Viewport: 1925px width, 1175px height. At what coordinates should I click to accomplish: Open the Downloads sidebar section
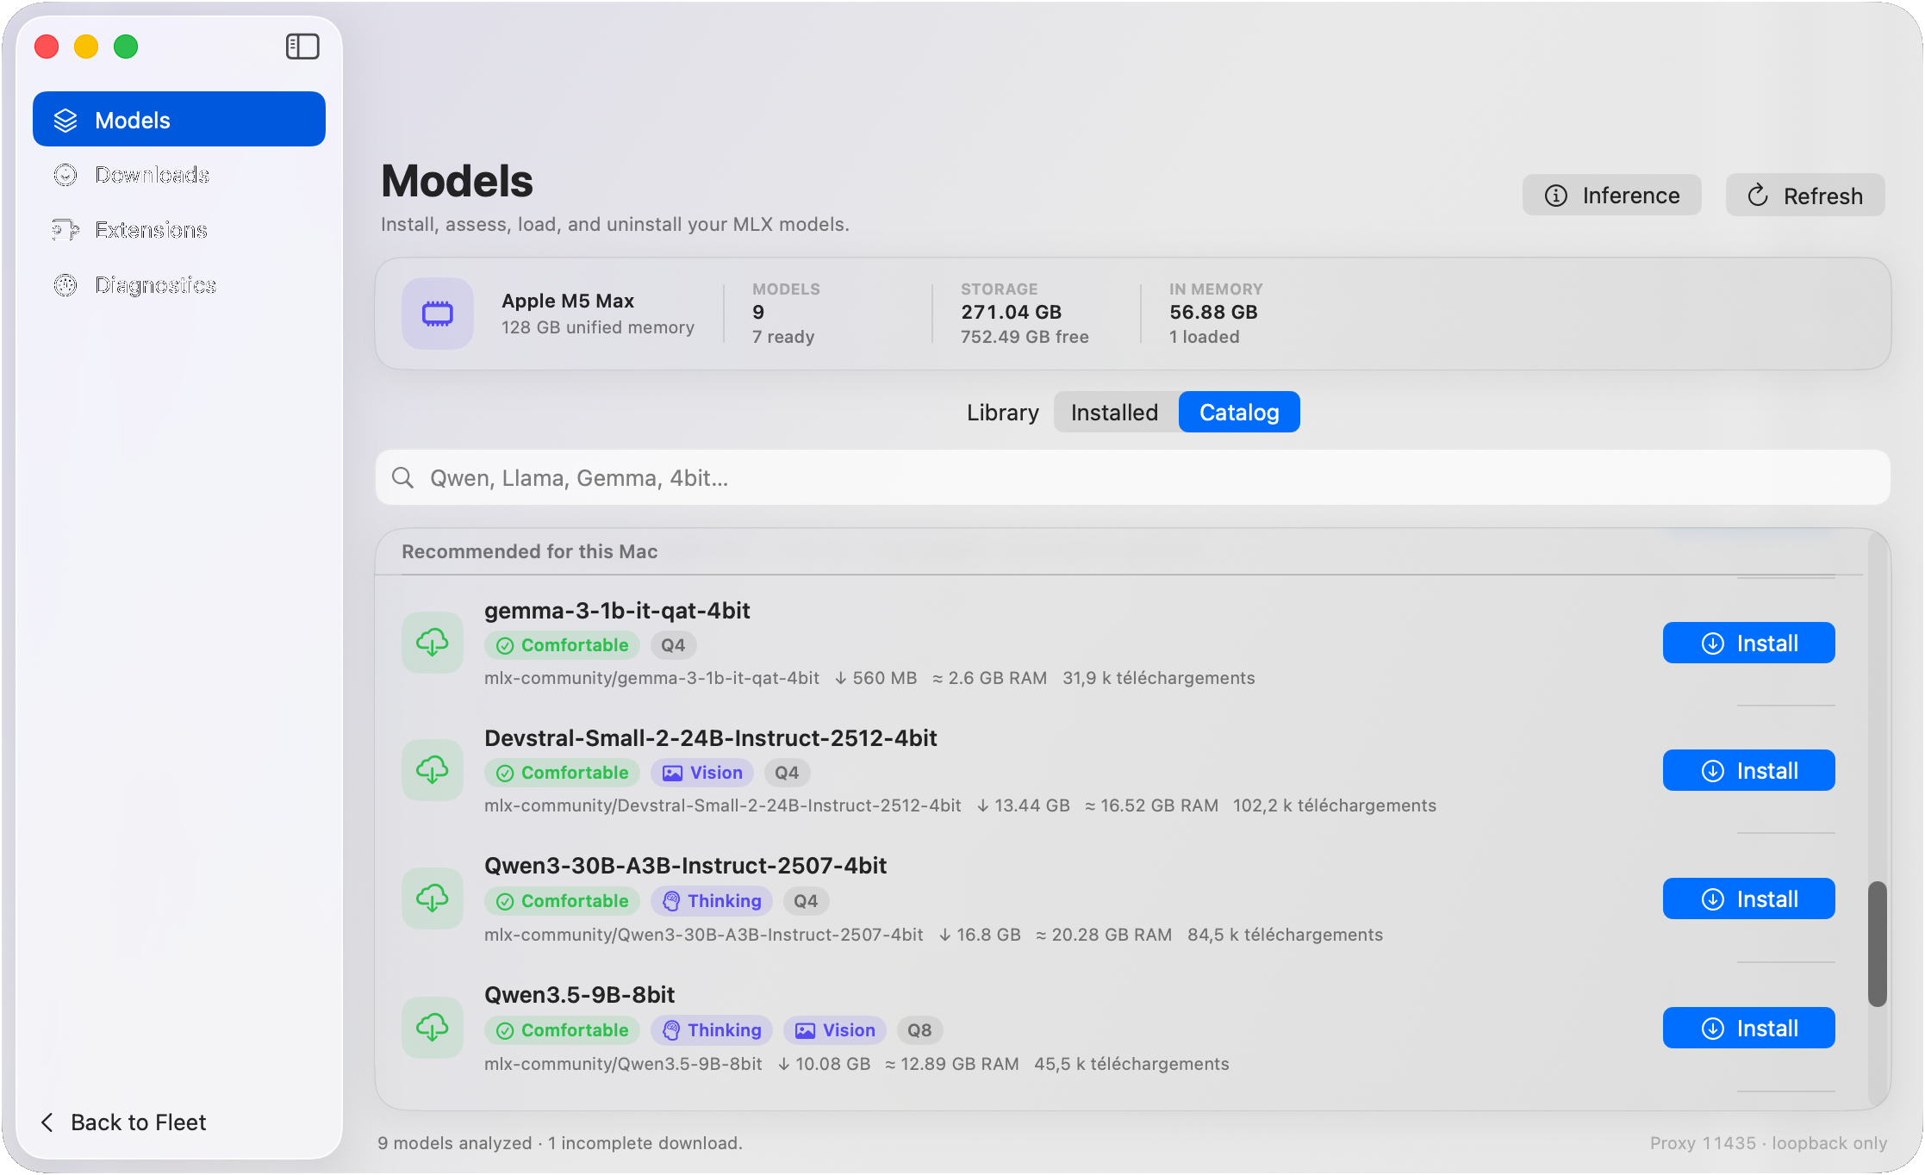coord(179,175)
